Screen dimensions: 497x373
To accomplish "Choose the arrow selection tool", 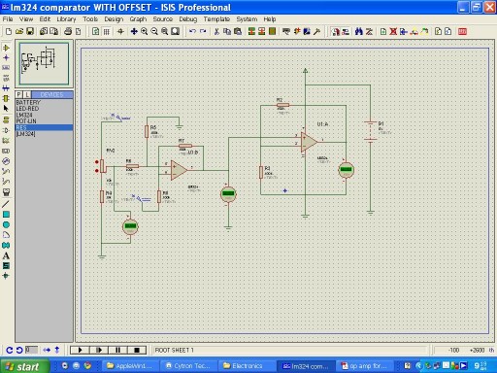I will pos(6,109).
